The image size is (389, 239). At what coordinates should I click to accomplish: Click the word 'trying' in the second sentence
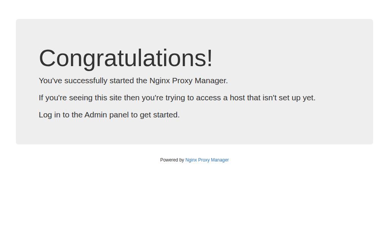175,98
